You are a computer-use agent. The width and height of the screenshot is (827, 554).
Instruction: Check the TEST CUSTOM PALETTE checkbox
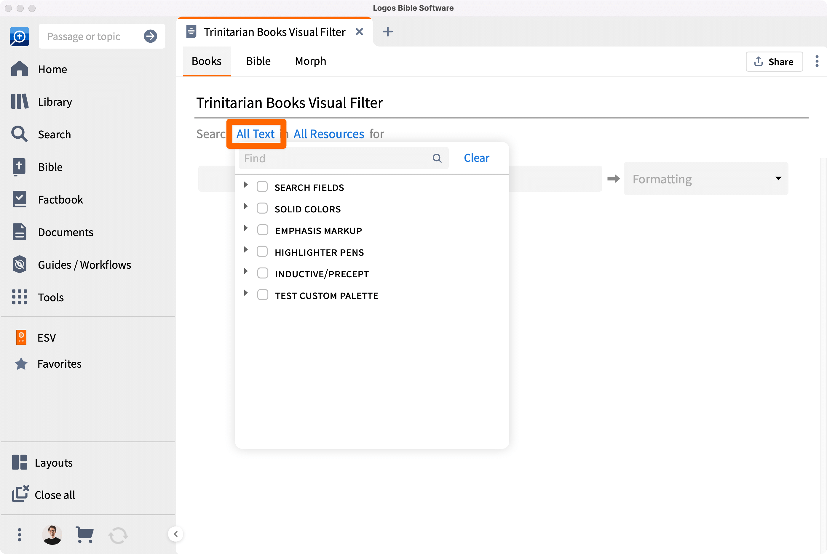click(263, 294)
